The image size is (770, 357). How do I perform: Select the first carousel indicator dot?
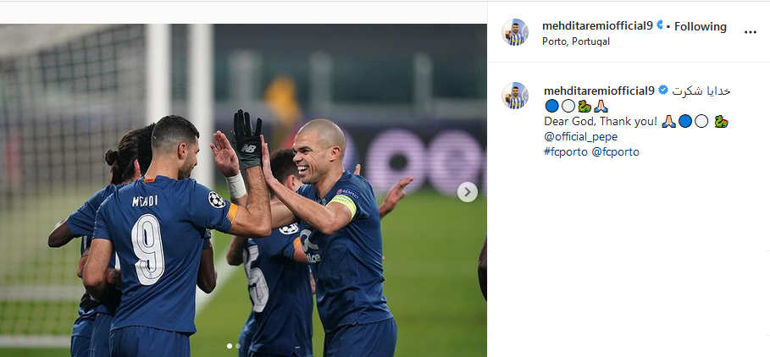click(230, 346)
